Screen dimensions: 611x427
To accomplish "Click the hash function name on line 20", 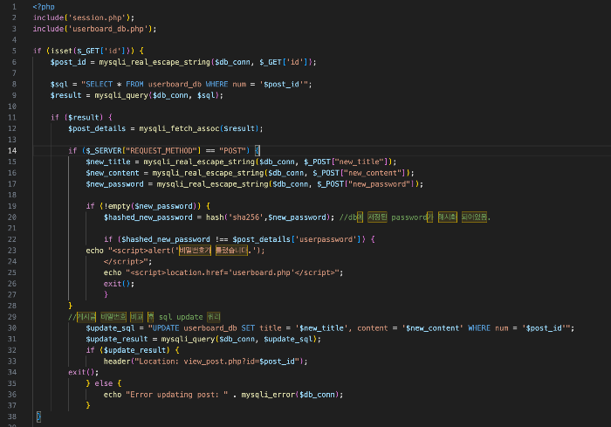I will tap(215, 217).
